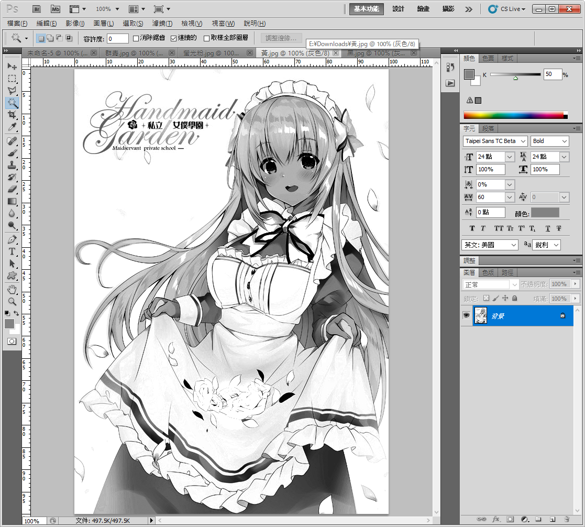Select the Hand tool
Viewport: 585px width, 527px height.
click(12, 289)
